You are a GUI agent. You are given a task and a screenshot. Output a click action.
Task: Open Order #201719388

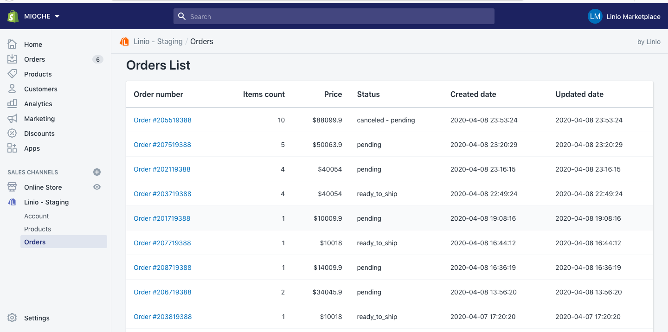pos(162,218)
